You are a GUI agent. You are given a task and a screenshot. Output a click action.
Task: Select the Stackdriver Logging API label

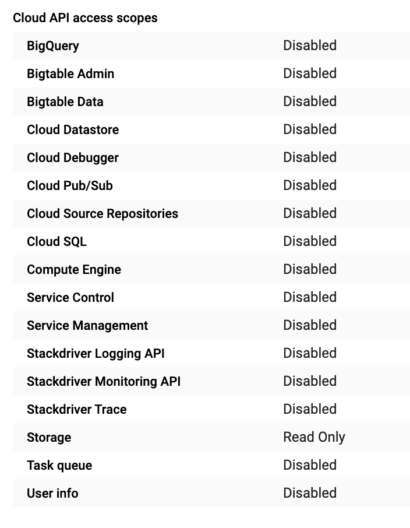pos(96,353)
